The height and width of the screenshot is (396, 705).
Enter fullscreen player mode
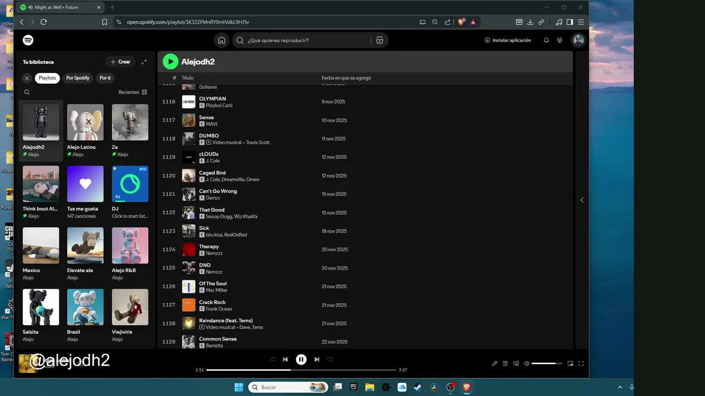tap(581, 364)
